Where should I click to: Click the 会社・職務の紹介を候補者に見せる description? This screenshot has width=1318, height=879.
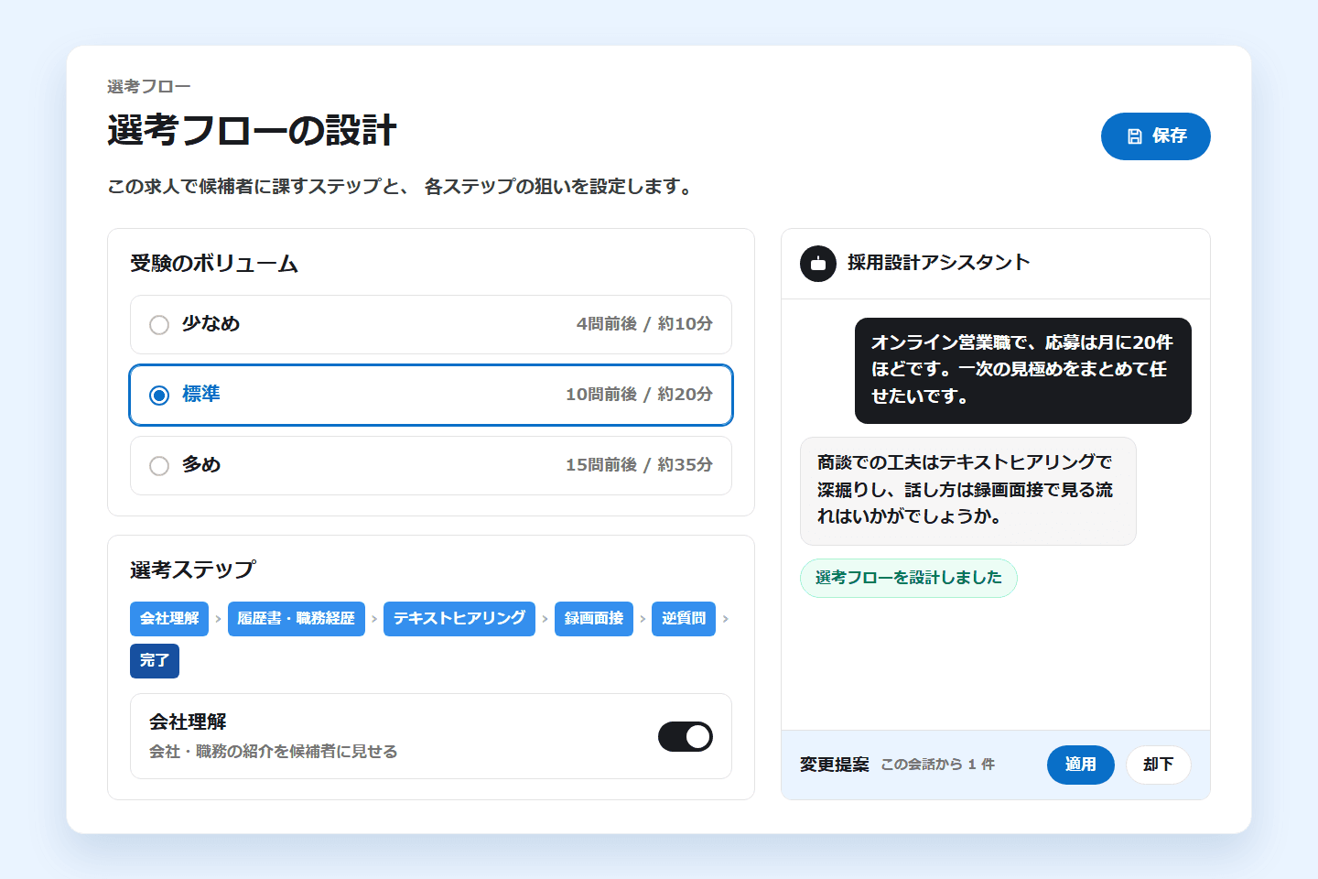pos(274,752)
